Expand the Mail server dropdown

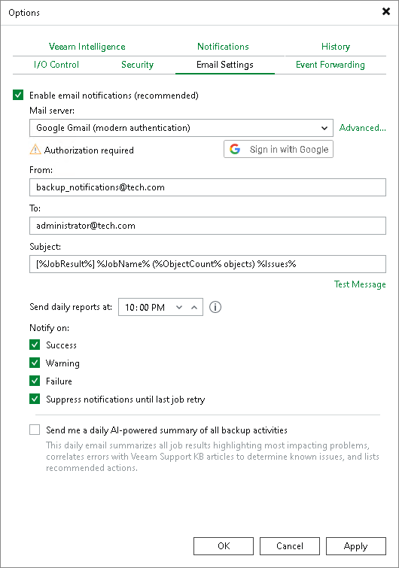[181, 128]
